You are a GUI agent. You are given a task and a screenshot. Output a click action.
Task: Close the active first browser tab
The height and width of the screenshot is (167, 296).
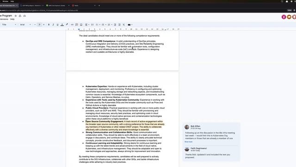coord(17,6)
